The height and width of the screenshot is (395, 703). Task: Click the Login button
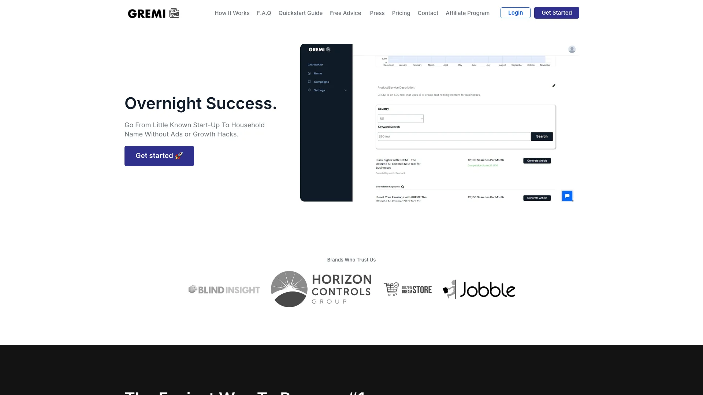516,12
